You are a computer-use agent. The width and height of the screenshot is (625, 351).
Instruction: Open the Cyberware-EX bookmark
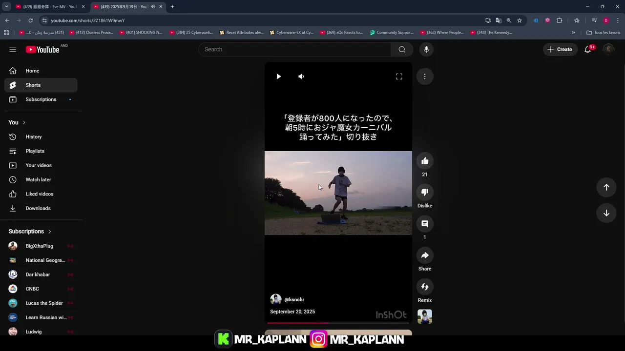[x=292, y=33]
